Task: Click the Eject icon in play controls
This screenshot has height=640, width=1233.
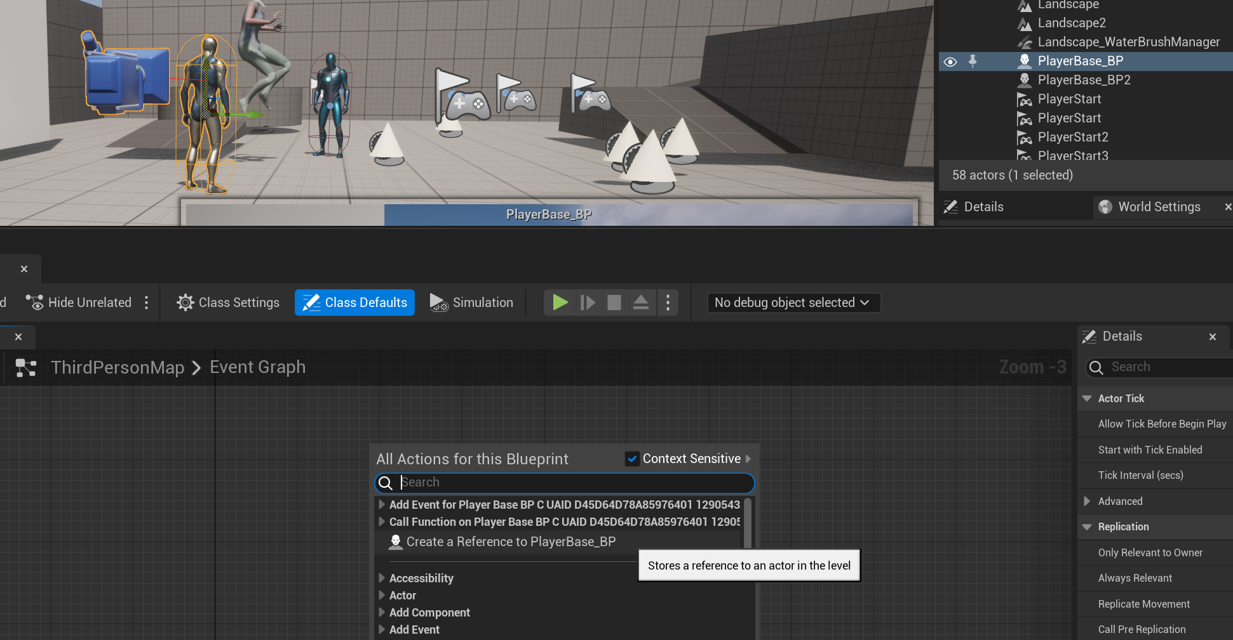Action: pos(640,303)
